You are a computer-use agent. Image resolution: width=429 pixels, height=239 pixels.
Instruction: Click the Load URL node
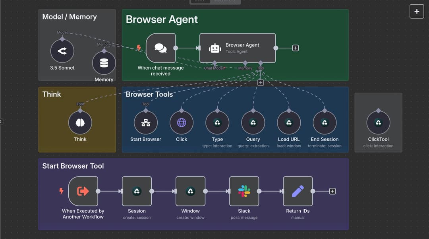[288, 122]
